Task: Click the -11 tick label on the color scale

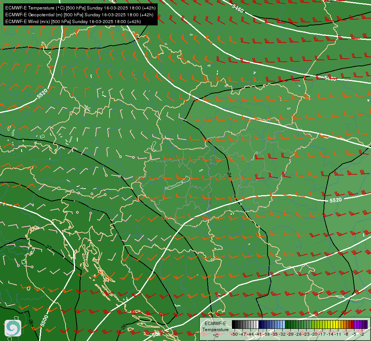Action: point(338,334)
